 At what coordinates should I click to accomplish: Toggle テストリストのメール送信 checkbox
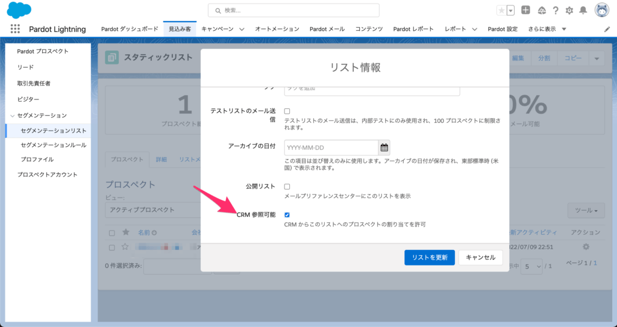287,111
